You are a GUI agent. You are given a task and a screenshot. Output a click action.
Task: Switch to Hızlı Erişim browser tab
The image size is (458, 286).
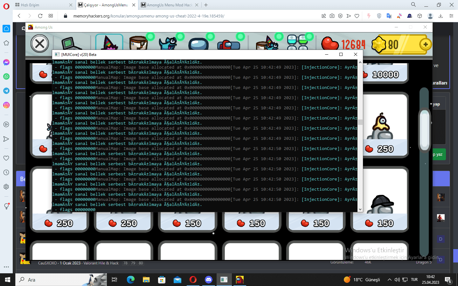point(44,5)
